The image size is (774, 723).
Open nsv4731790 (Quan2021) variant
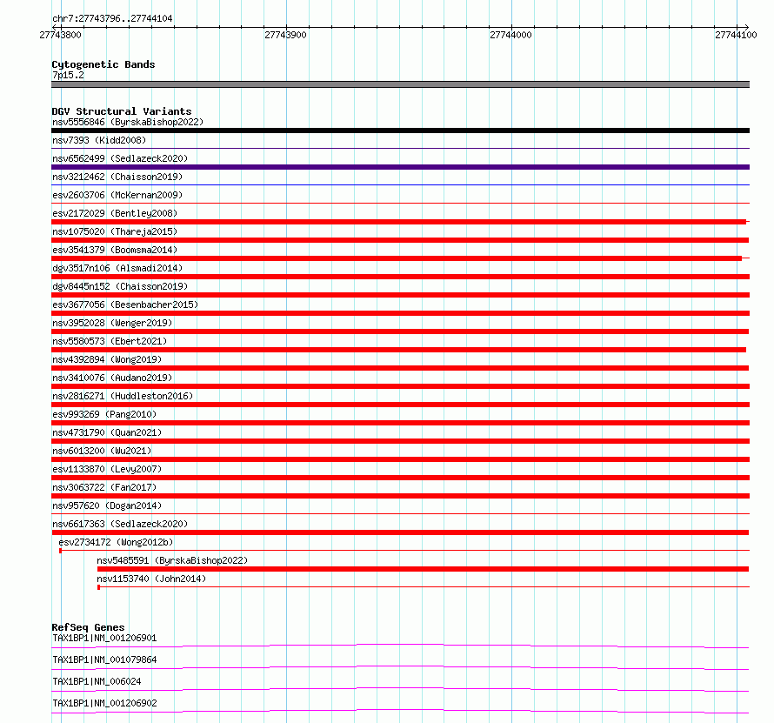tap(107, 432)
